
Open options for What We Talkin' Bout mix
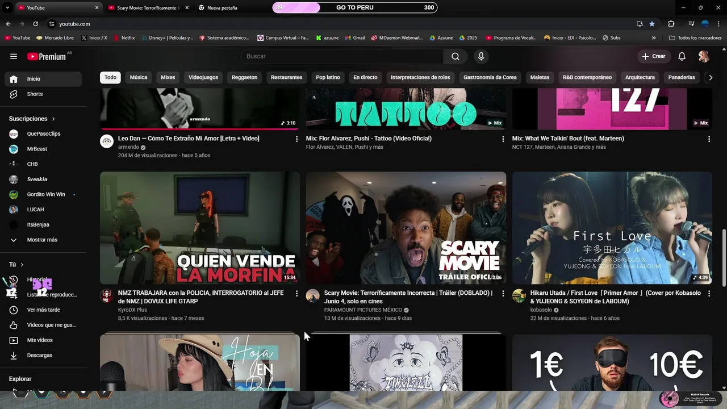tap(709, 139)
